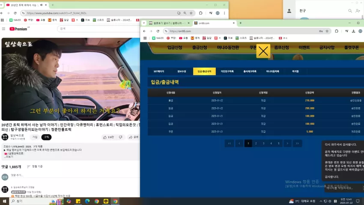Bookmark the YouTube page with the star

(191, 13)
